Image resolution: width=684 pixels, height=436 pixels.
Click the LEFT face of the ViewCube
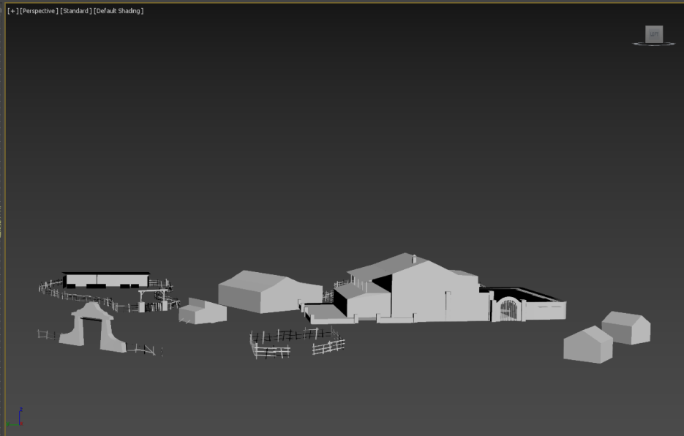(x=654, y=34)
